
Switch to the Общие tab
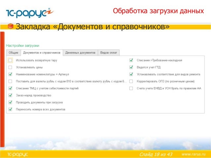point(14,53)
